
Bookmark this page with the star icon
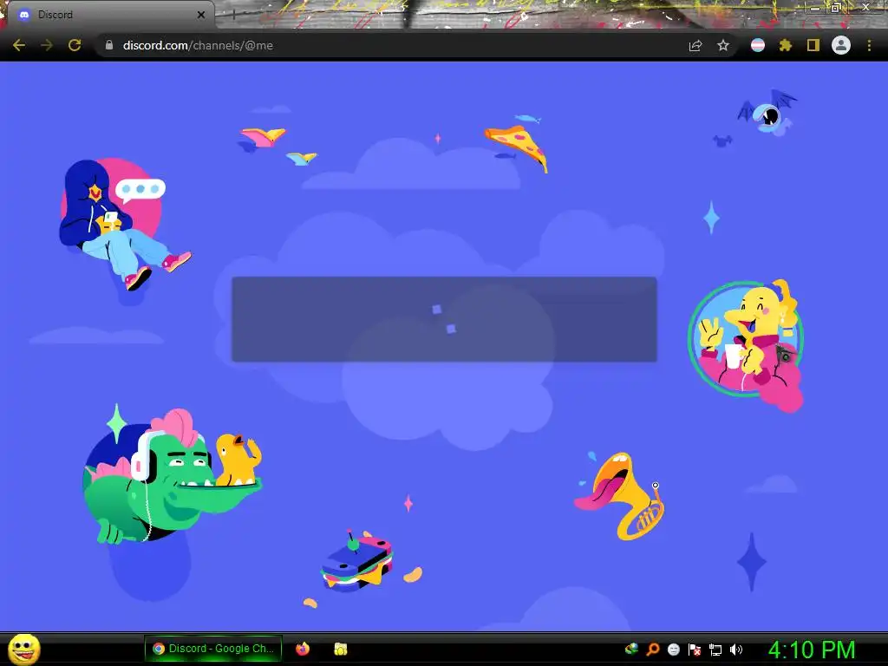click(x=723, y=45)
